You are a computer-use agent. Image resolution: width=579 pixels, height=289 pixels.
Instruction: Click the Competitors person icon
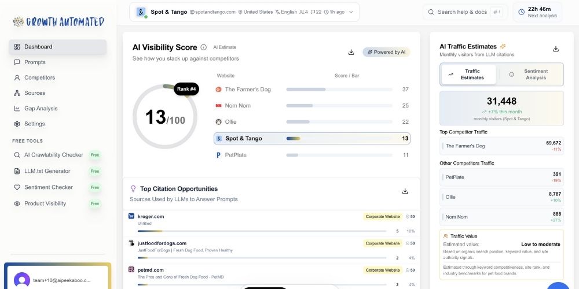coord(17,78)
